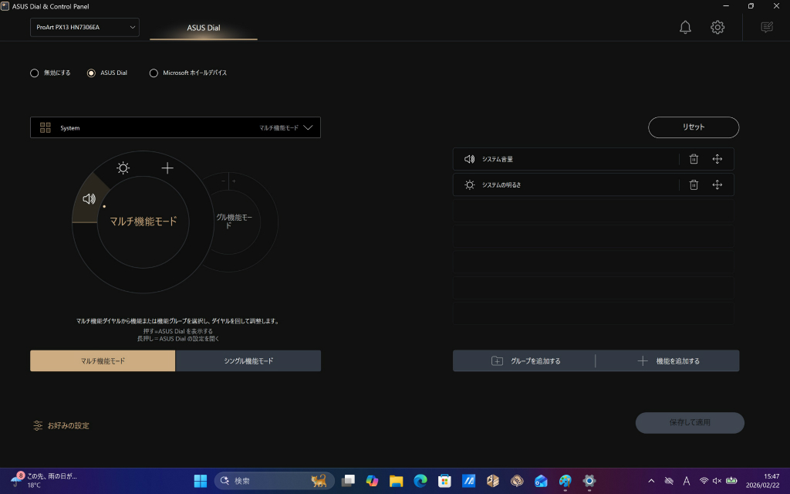Image resolution: width=790 pixels, height=494 pixels.
Task: Toggle the IME input mode A indicator
Action: click(686, 481)
